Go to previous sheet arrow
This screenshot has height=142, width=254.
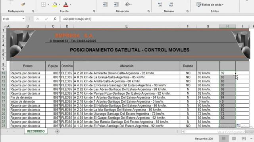tap(7, 131)
